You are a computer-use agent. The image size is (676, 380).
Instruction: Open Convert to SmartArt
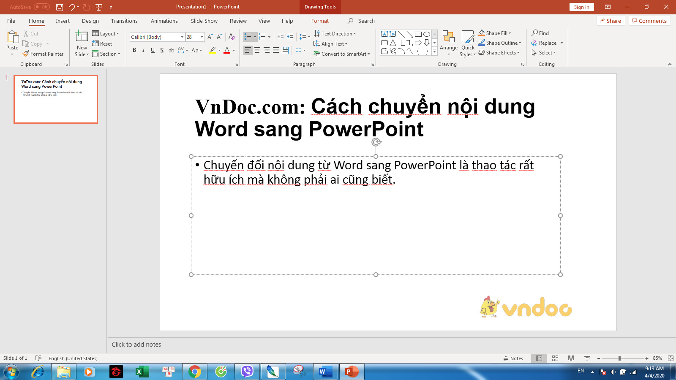[341, 54]
